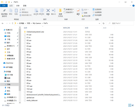Click the refresh button beside address bar
135x107 pixels.
click(103, 23)
